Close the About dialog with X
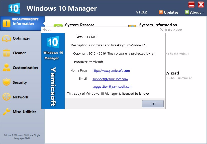The height and width of the screenshot is (144, 207). click(x=161, y=30)
